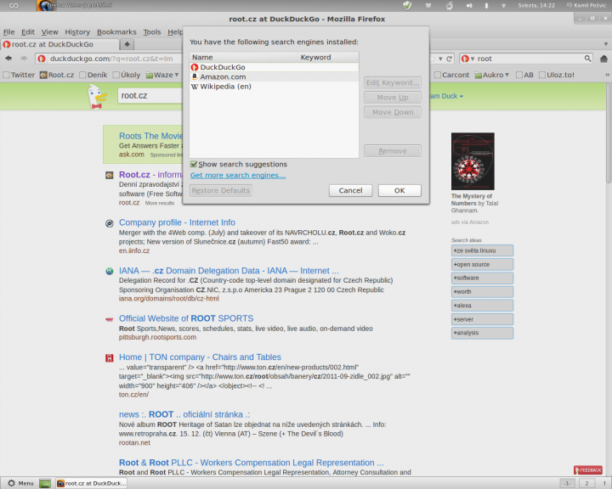Viewport: 612px width, 489px height.
Task: Click the network wifi tray icon
Action: pos(503,5)
